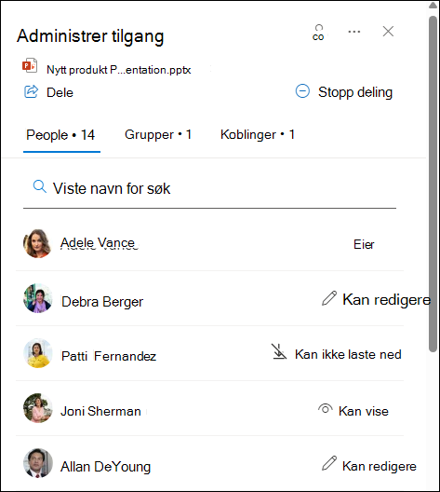Viewport: 440px width, 492px height.
Task: Click the Dele share icon
Action: (x=32, y=91)
